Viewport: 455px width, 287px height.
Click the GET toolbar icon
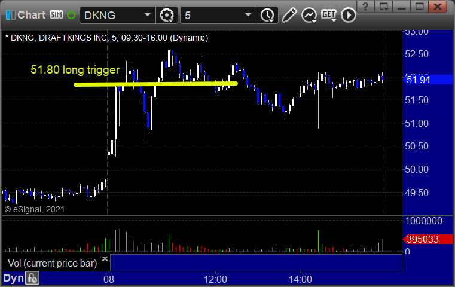click(x=329, y=15)
